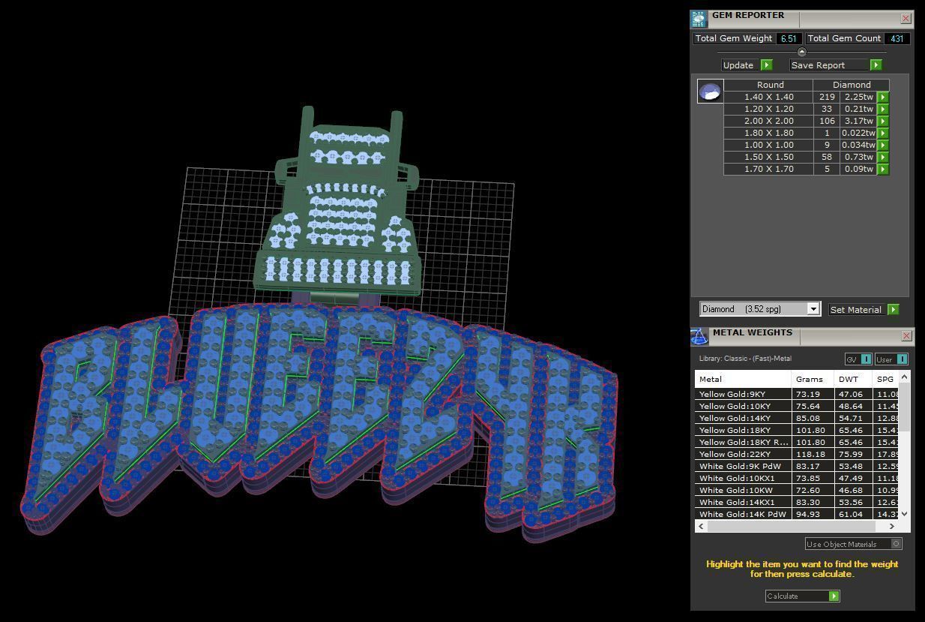Click the slider handle under Total Gem Weight
The width and height of the screenshot is (925, 622).
(802, 52)
